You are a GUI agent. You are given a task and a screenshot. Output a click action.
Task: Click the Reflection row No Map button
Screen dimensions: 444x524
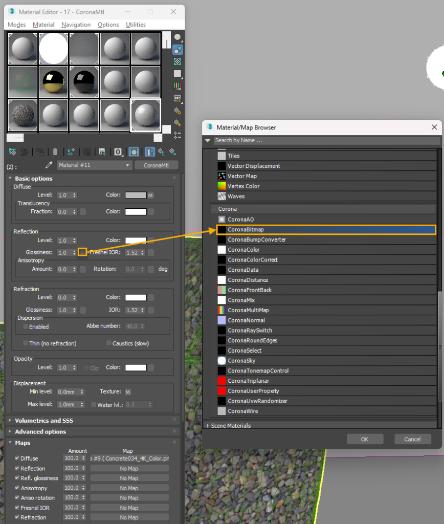(x=129, y=469)
